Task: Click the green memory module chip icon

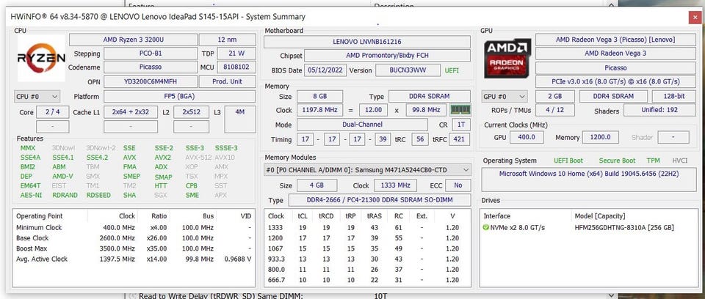Action: coord(460,110)
